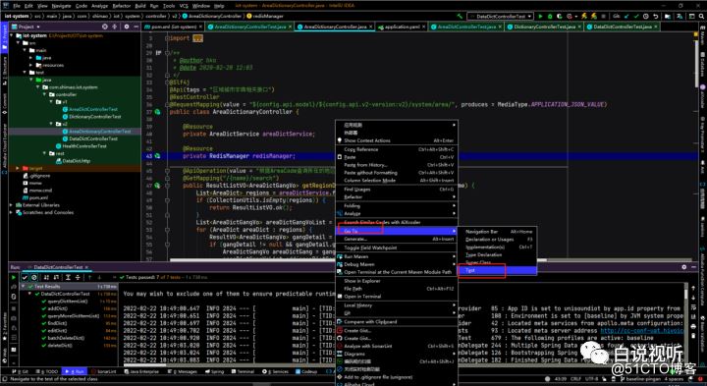Click expand all icon in test toolbar
This screenshot has width=707, height=386.
tap(68, 277)
